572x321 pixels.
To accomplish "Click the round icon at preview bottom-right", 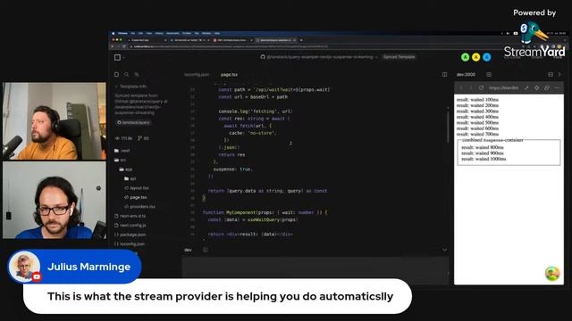I will [x=552, y=274].
